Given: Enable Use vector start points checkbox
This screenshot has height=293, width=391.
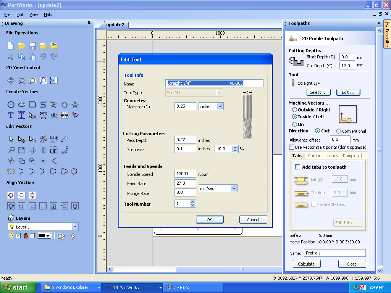Looking at the screenshot, I should coord(291,147).
